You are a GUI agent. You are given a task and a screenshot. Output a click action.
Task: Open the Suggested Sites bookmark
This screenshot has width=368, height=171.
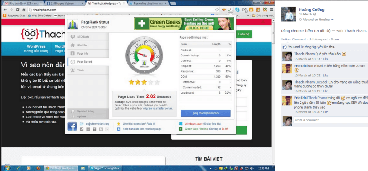point(14,15)
